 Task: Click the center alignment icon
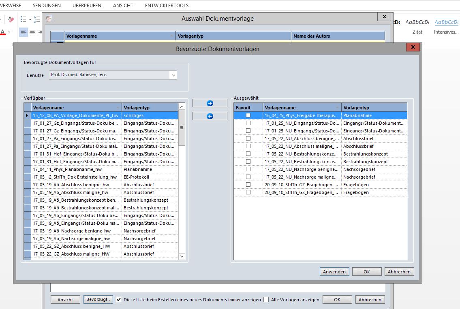click(32, 32)
